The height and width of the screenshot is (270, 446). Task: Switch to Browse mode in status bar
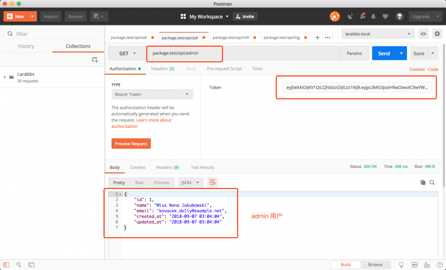375,265
